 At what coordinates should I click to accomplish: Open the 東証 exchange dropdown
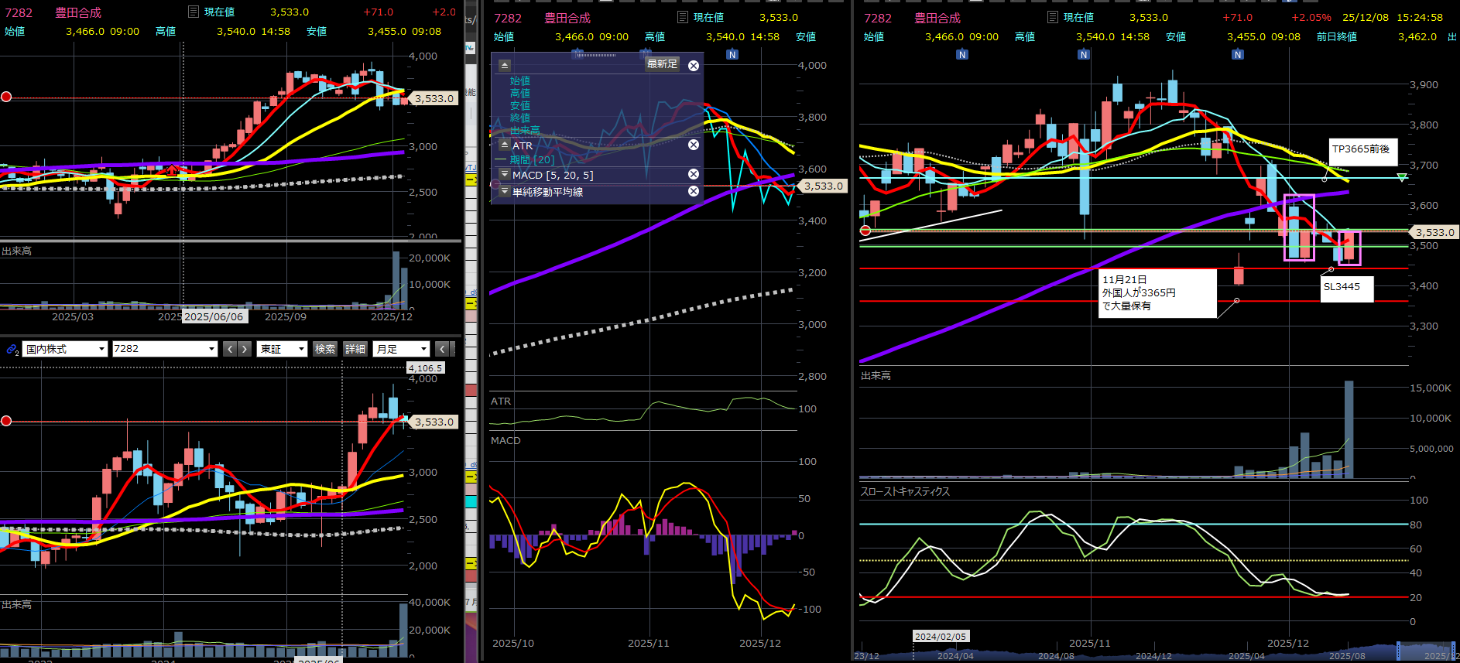tap(283, 350)
